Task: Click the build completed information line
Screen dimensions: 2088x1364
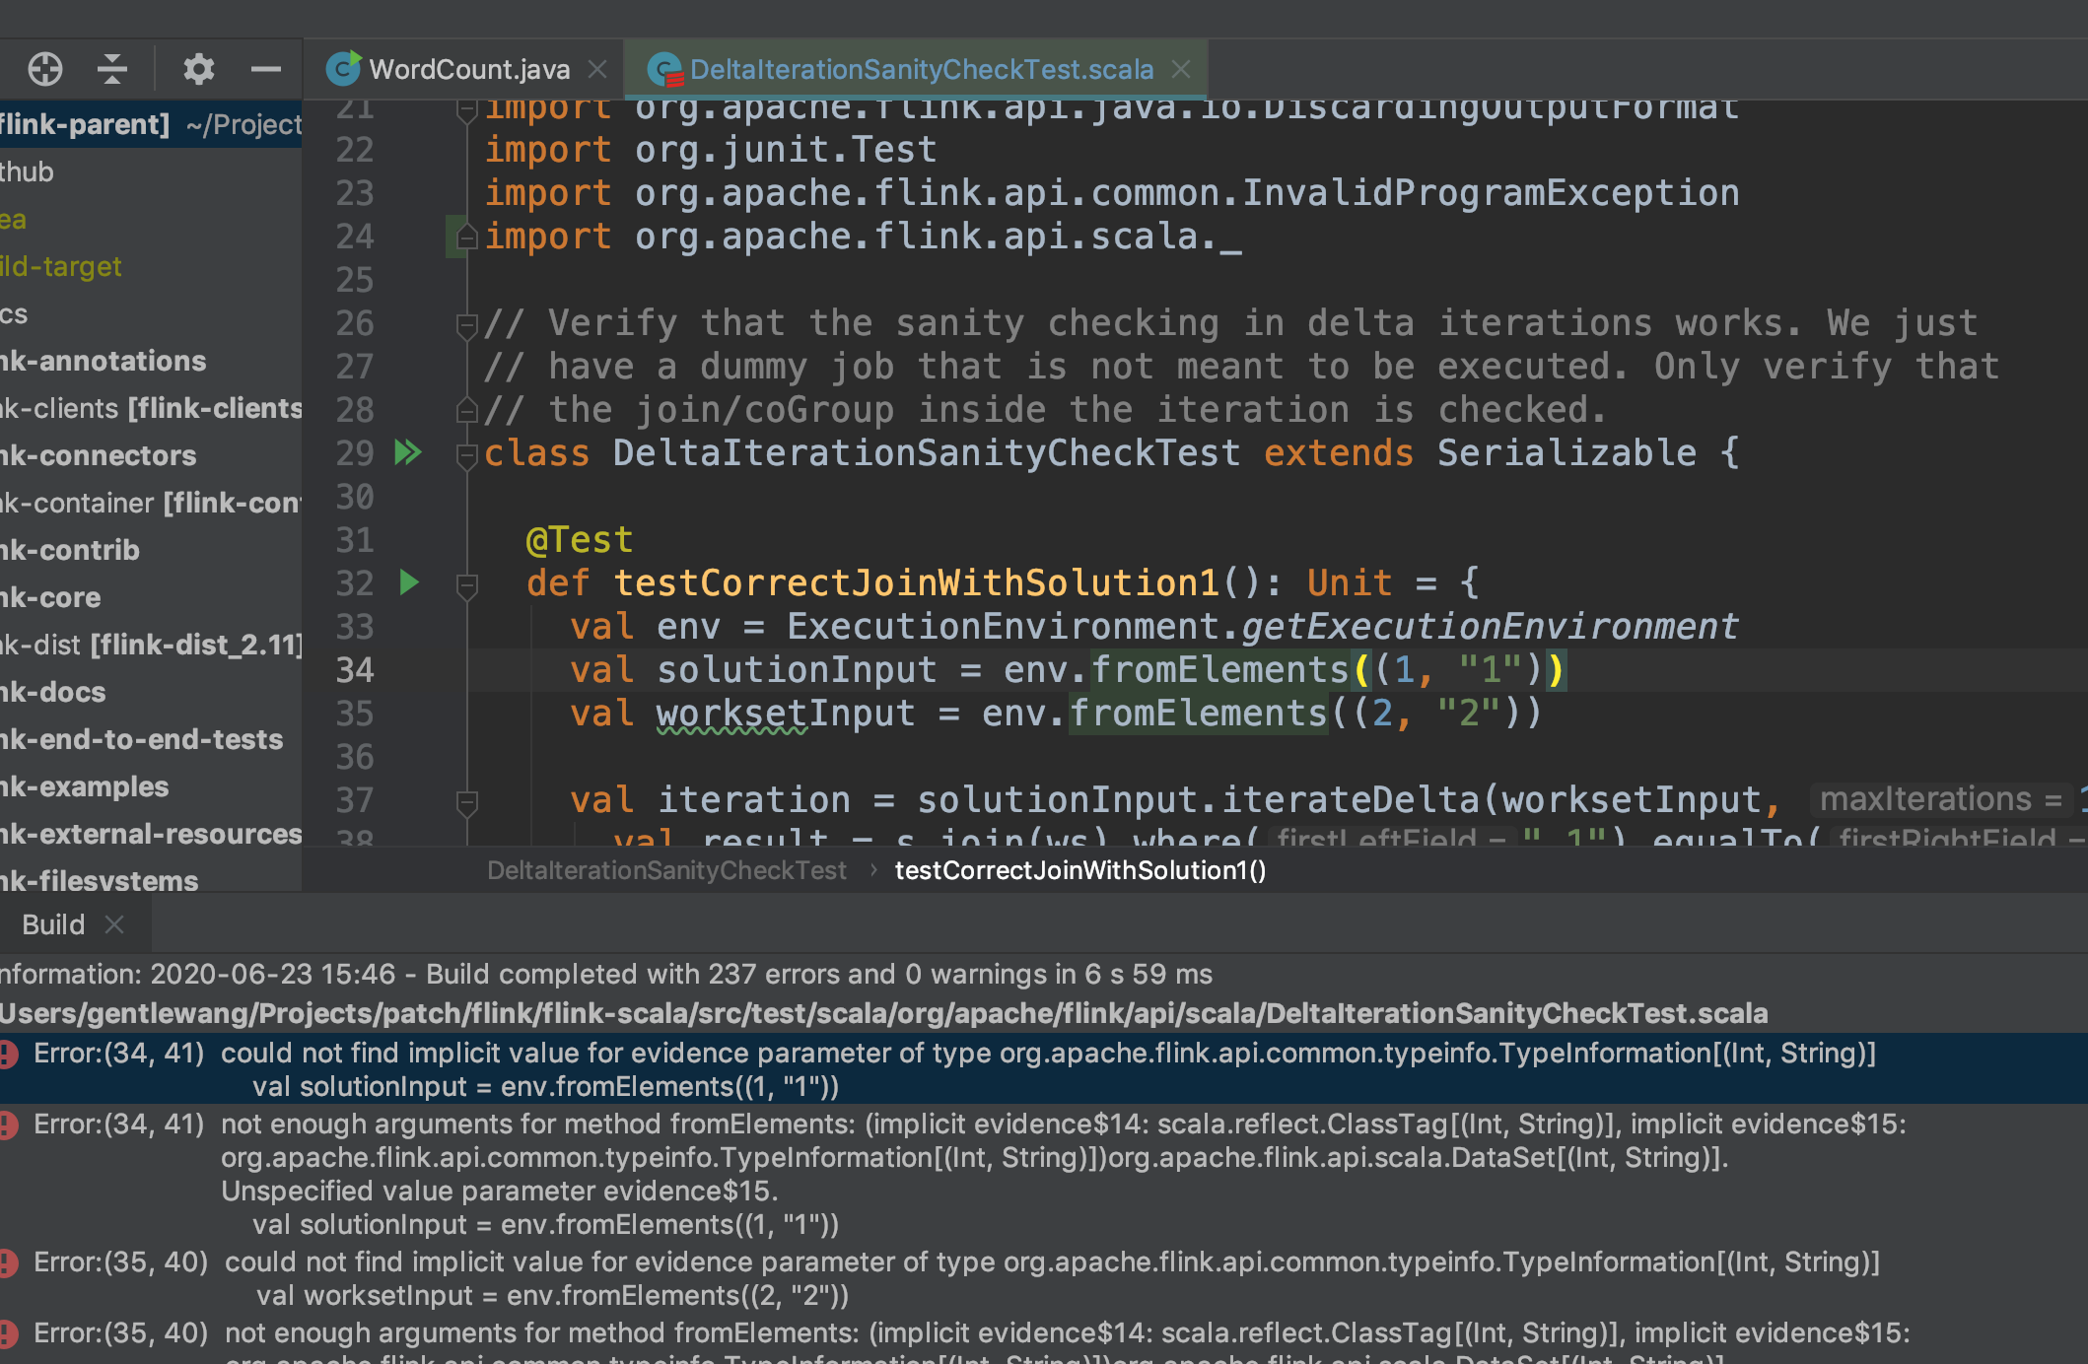Action: [606, 974]
